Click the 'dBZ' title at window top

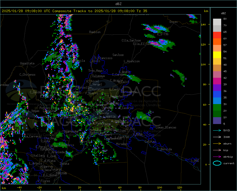point(118,4)
